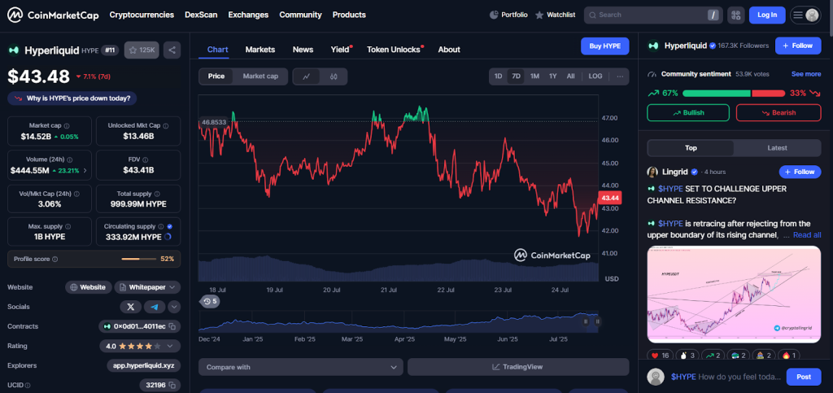This screenshot has height=393, width=833.
Task: Toggle LOG scale on chart
Action: 595,76
